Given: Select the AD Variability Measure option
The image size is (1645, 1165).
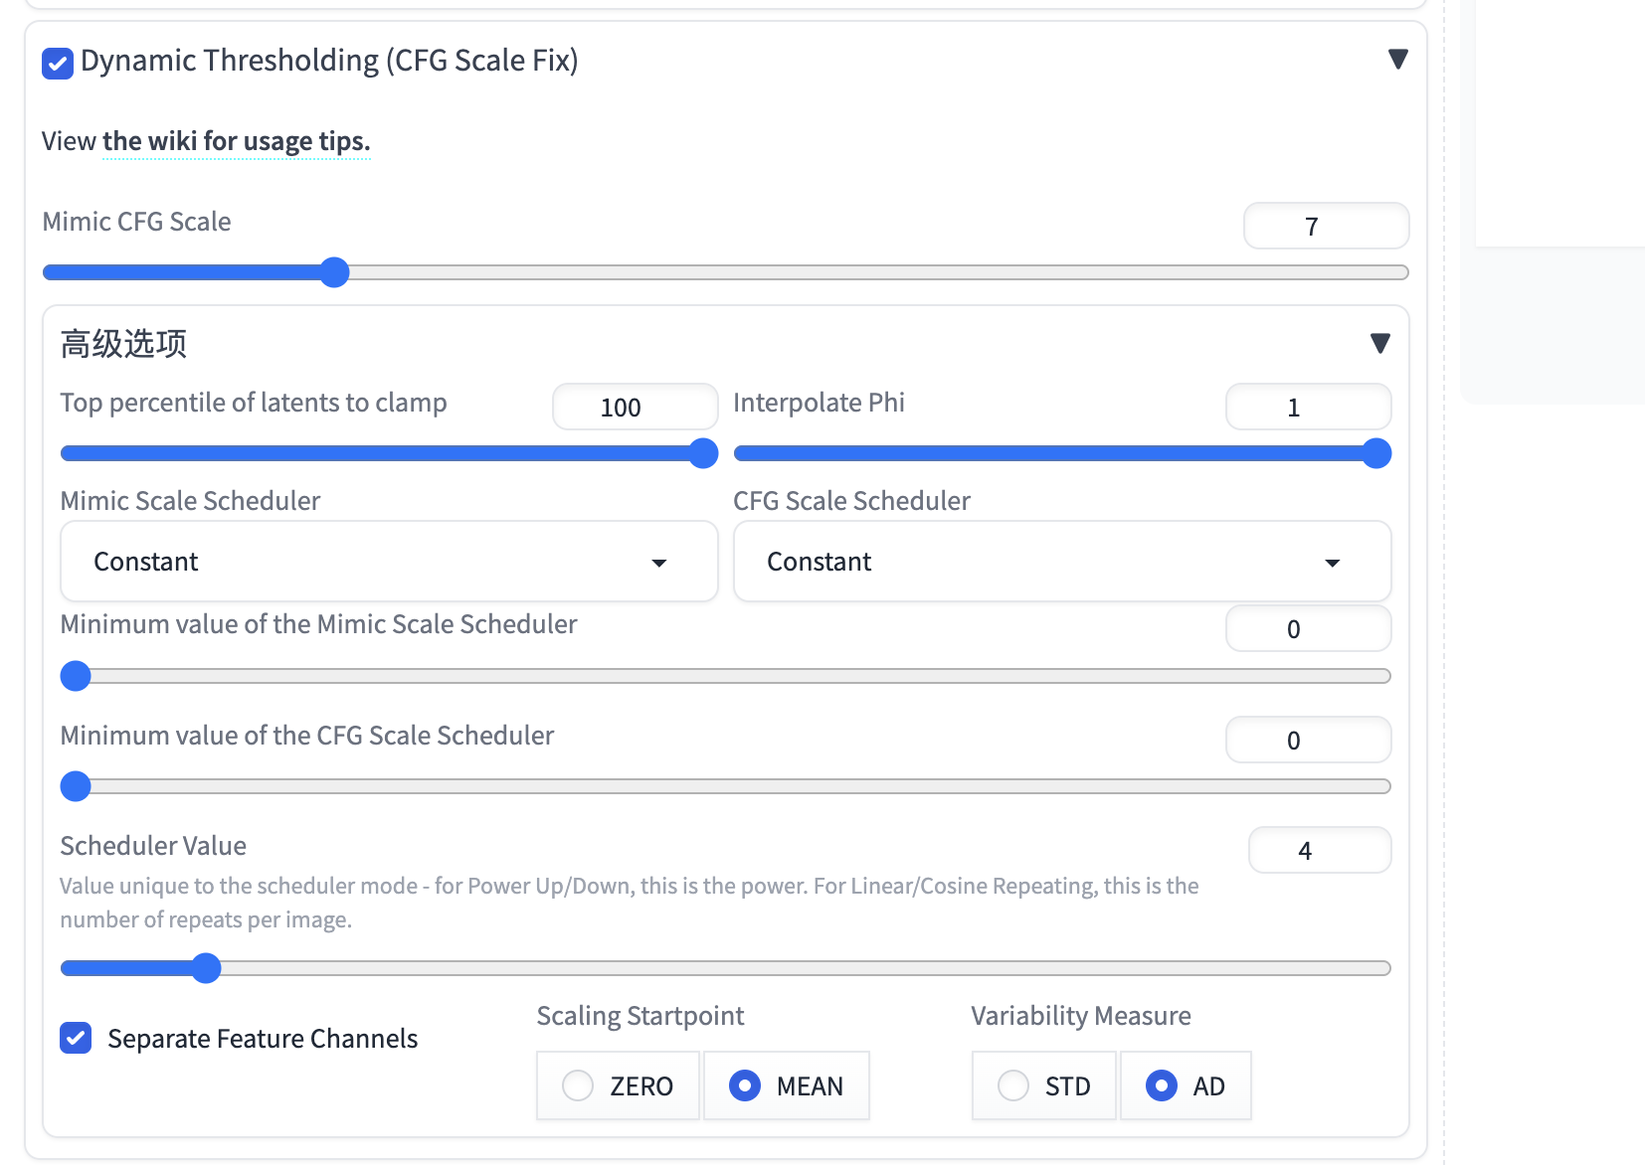Looking at the screenshot, I should pyautogui.click(x=1162, y=1085).
